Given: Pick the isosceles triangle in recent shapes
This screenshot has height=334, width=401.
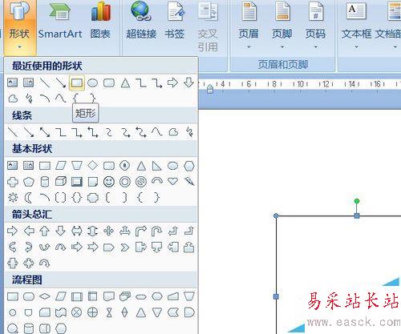Looking at the screenshot, I should (125, 83).
